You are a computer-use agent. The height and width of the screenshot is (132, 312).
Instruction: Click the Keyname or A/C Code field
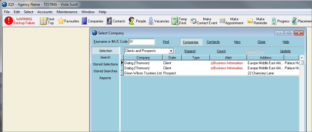pos(141,42)
